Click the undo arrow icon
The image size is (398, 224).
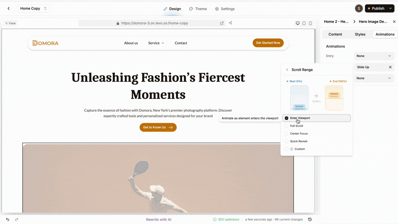[x=8, y=220]
